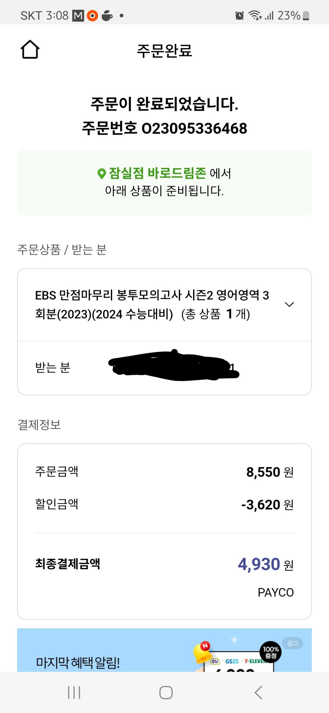The image size is (329, 713).
Task: Tap the PAYCO payment method text
Action: tap(276, 592)
